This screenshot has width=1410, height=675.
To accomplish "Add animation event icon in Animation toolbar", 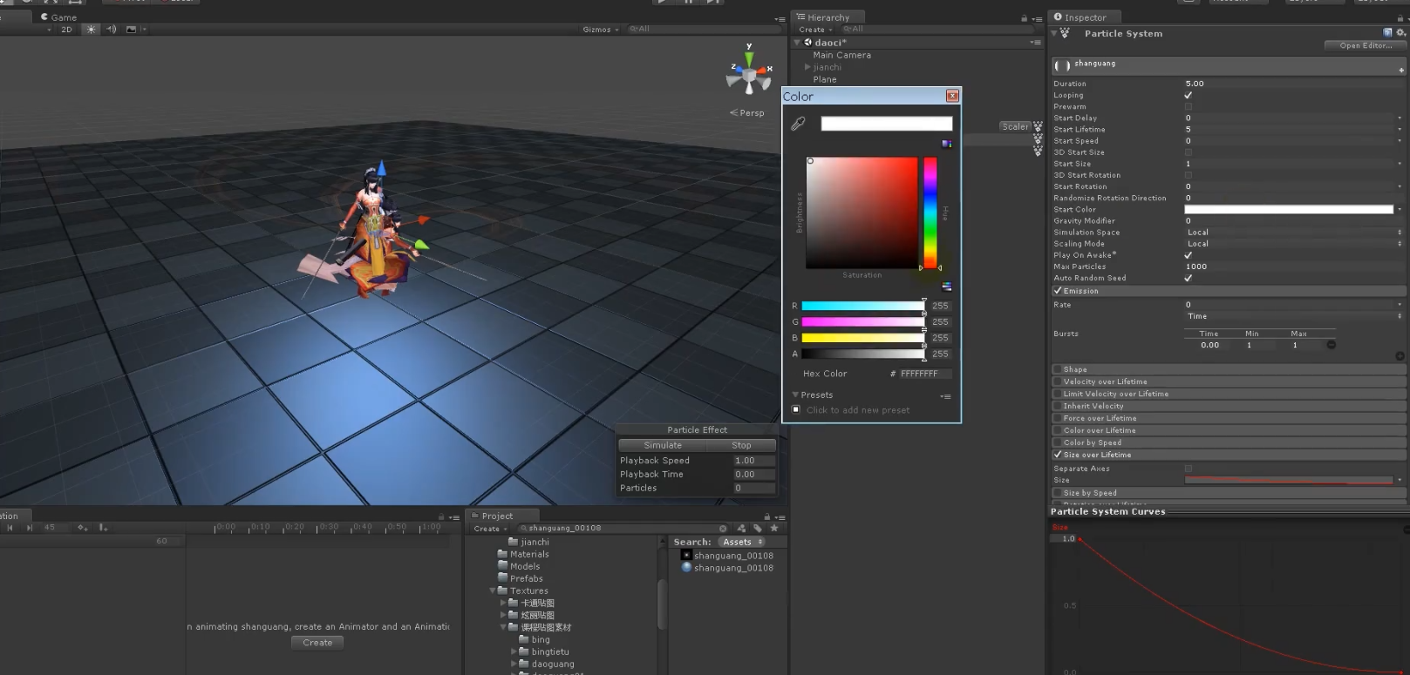I will (103, 528).
